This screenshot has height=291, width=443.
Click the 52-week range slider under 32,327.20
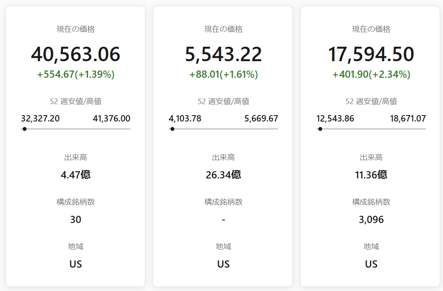point(76,129)
